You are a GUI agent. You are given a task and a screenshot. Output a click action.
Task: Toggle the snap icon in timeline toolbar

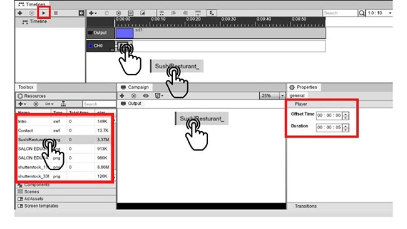pyautogui.click(x=212, y=13)
